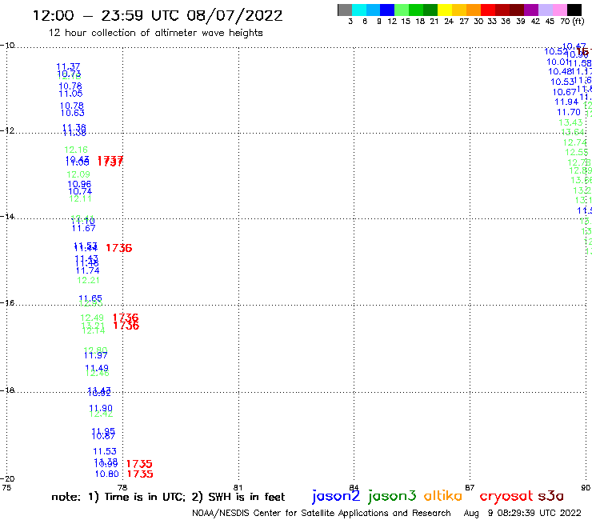Click the green value 12.74
The height and width of the screenshot is (520, 592).
click(x=575, y=142)
